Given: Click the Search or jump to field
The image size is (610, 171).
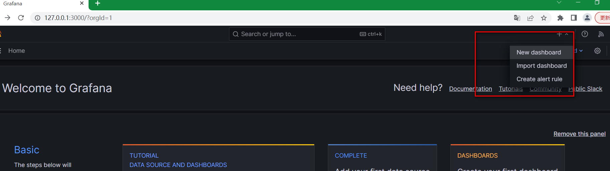Looking at the screenshot, I should [307, 34].
